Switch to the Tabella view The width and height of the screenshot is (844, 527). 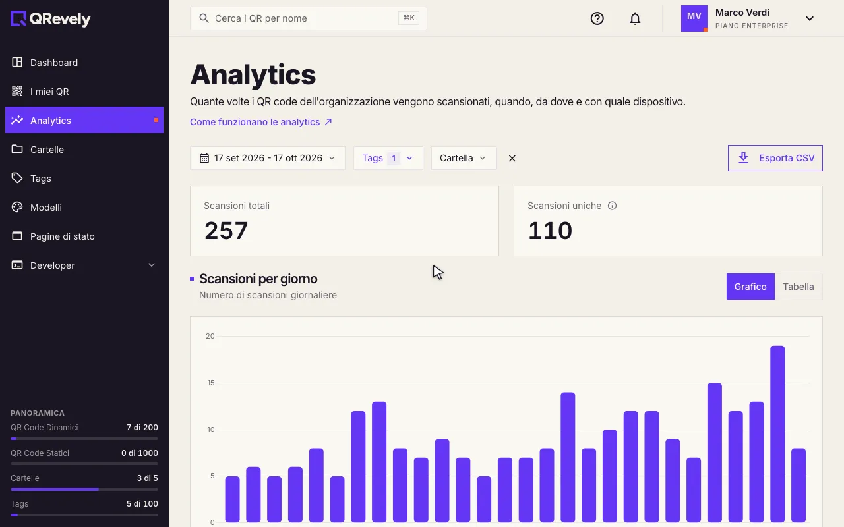(x=799, y=287)
